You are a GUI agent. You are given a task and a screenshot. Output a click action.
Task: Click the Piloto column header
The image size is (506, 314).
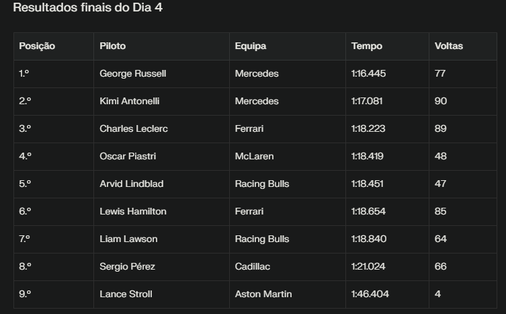click(112, 46)
